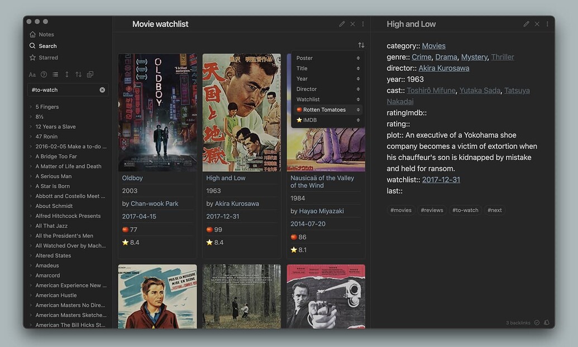This screenshot has height=347, width=578.
Task: Toggle showing more context in search results
Action: 67,74
